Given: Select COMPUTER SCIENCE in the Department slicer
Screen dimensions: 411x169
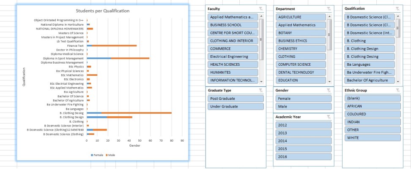Looking at the screenshot, I should point(301,64).
